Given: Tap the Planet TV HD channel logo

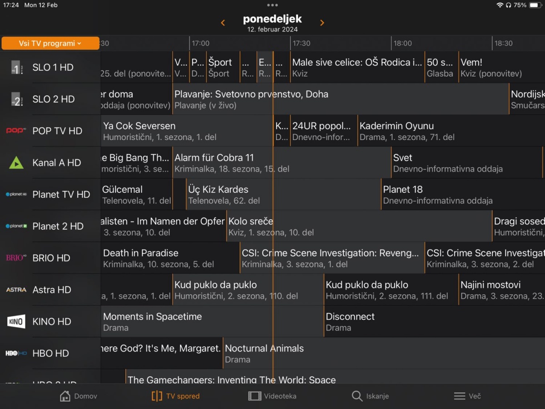Looking at the screenshot, I should 16,194.
